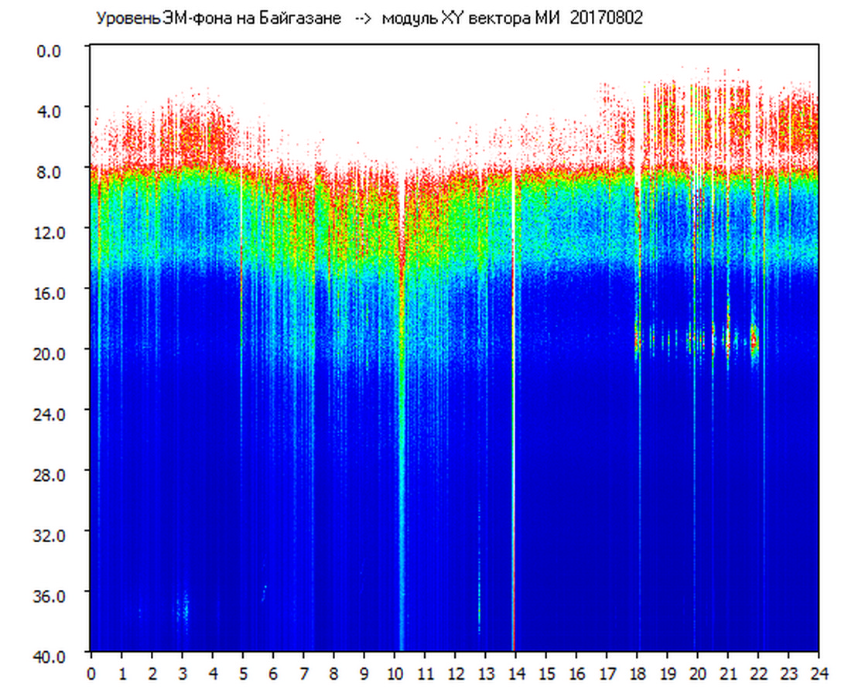
Task: Click the white vertical line at hour 14
Action: 513,387
